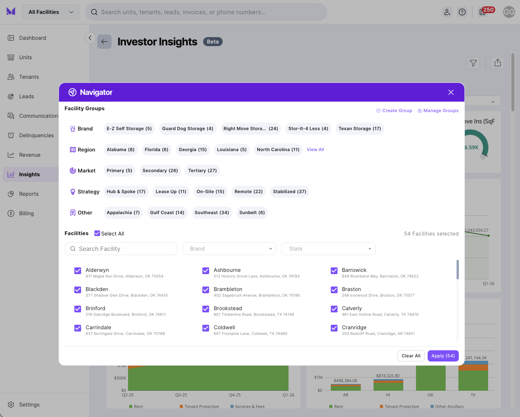520x417 pixels.
Task: Open the All Facilities dropdown
Action: (51, 12)
